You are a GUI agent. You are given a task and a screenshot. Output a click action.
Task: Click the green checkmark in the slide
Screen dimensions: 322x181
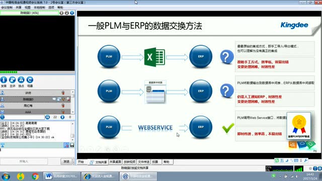pos(228,128)
